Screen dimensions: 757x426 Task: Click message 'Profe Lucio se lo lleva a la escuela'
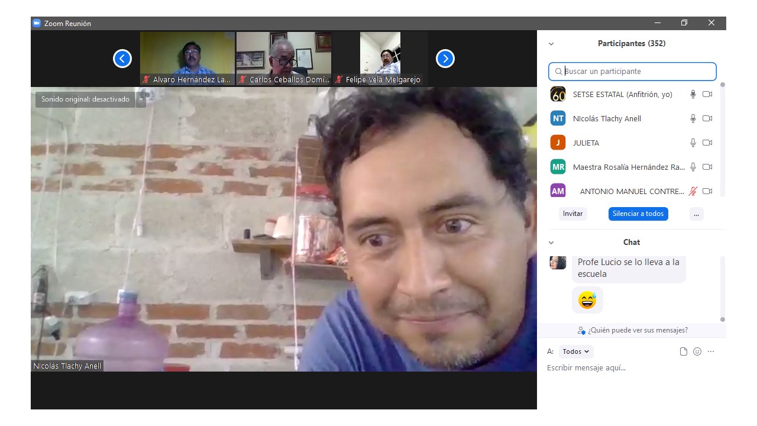(629, 268)
